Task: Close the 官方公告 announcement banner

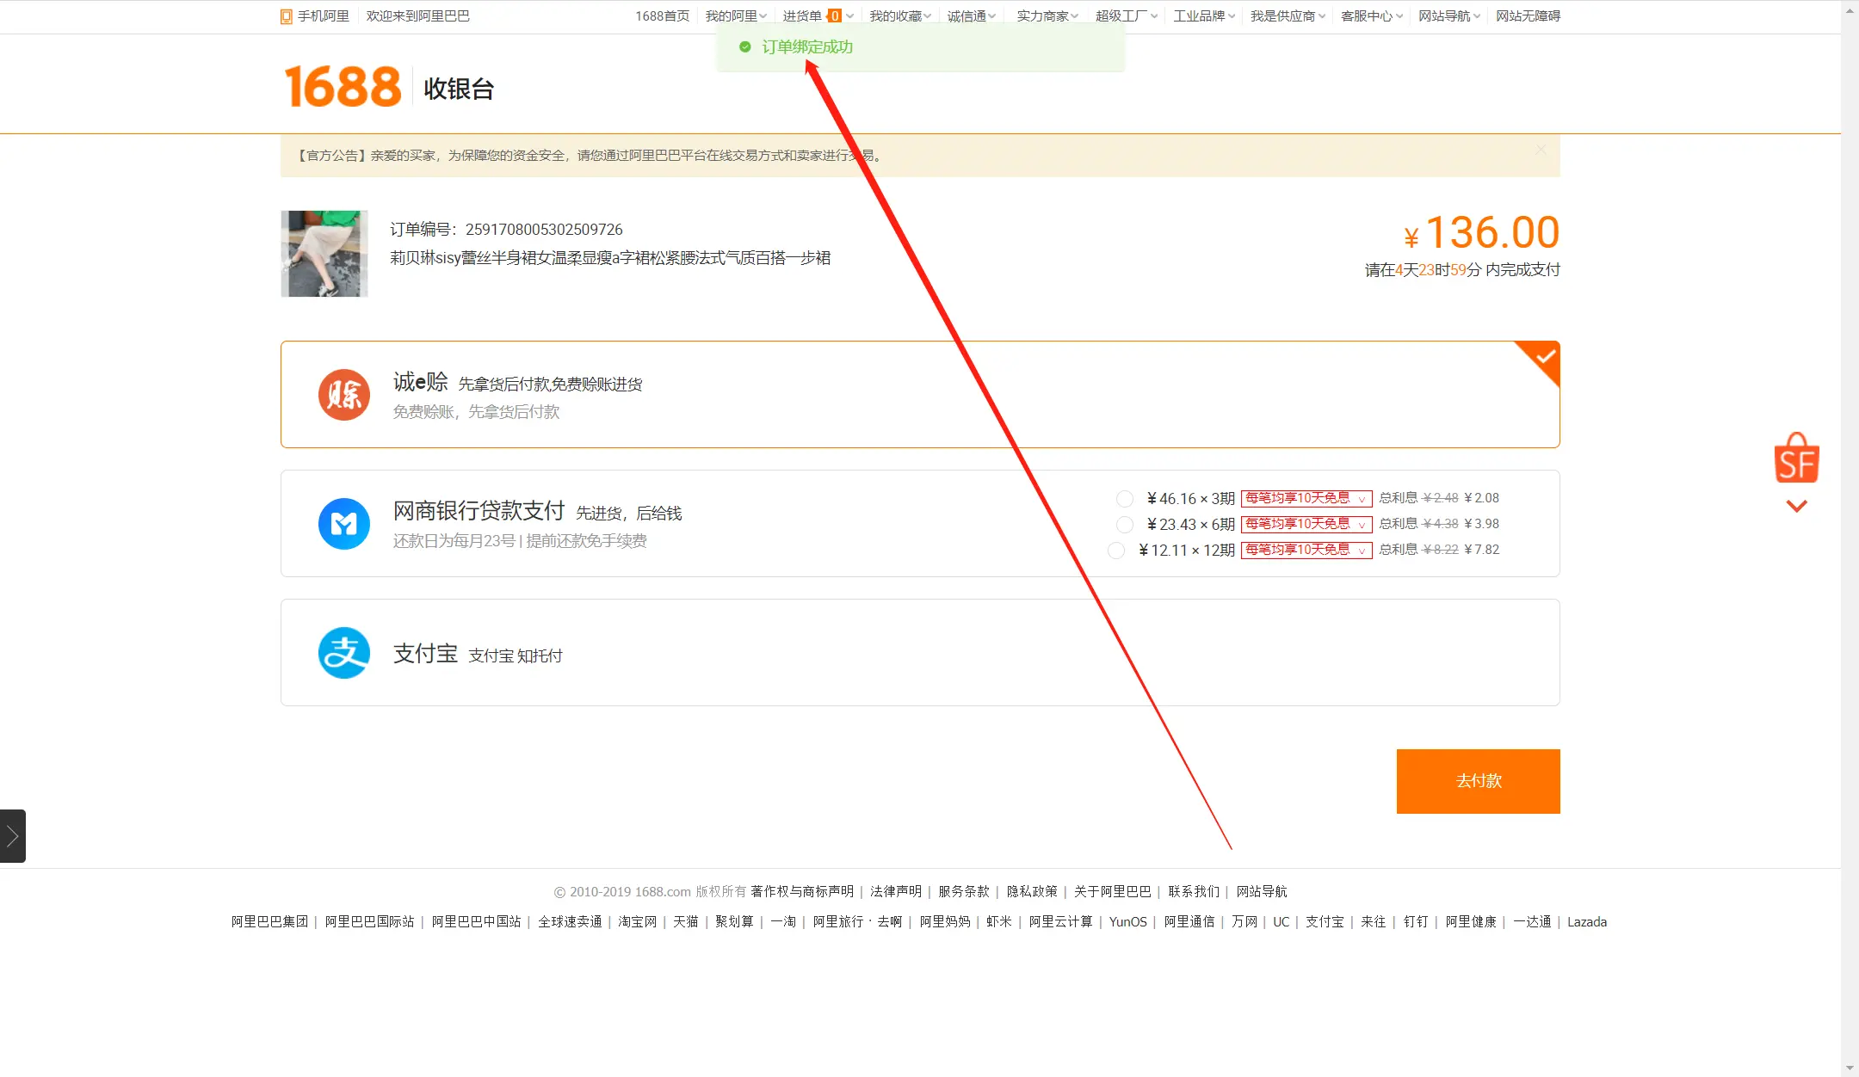Action: coord(1541,150)
